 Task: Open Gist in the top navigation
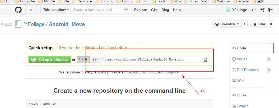tap(154, 10)
